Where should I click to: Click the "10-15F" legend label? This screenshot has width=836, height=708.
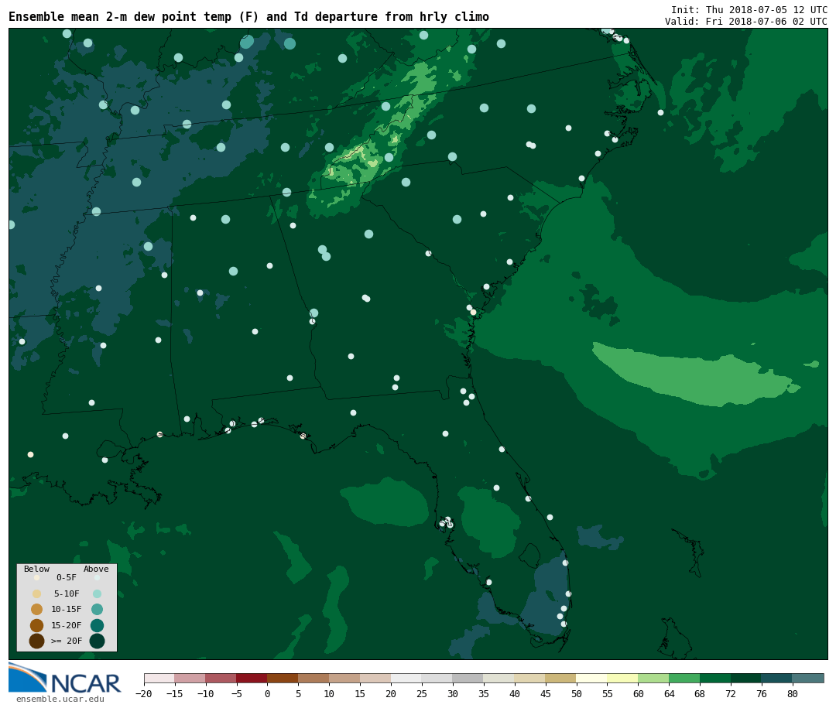67,609
